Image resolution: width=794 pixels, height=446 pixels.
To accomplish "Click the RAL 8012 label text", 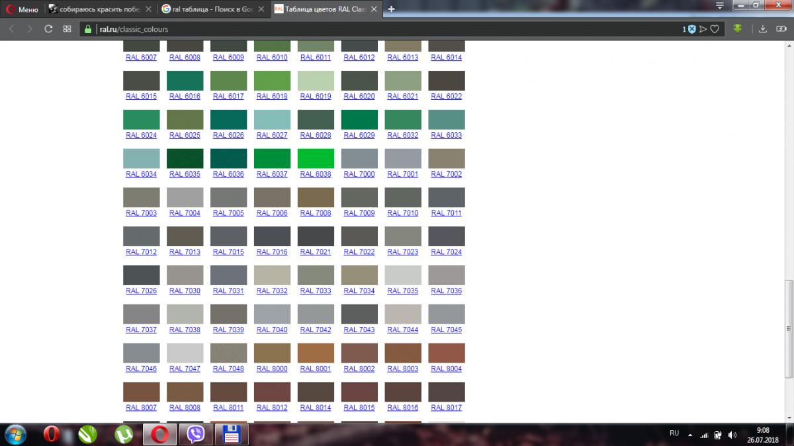I will click(272, 408).
